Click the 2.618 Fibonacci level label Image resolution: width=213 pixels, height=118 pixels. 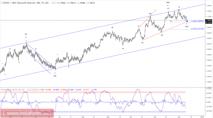(198, 29)
